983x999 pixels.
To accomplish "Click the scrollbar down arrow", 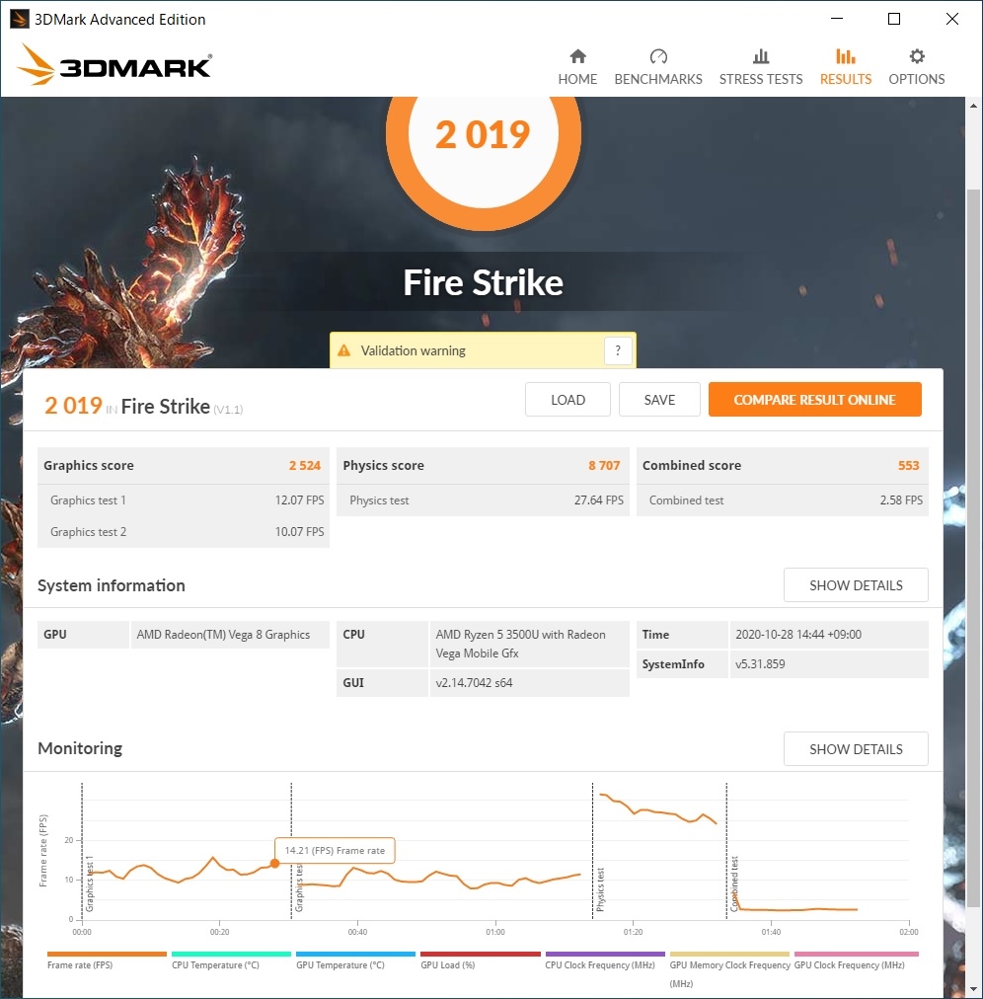I will point(973,989).
